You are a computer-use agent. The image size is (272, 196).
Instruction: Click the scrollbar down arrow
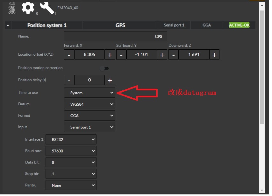coord(262,191)
